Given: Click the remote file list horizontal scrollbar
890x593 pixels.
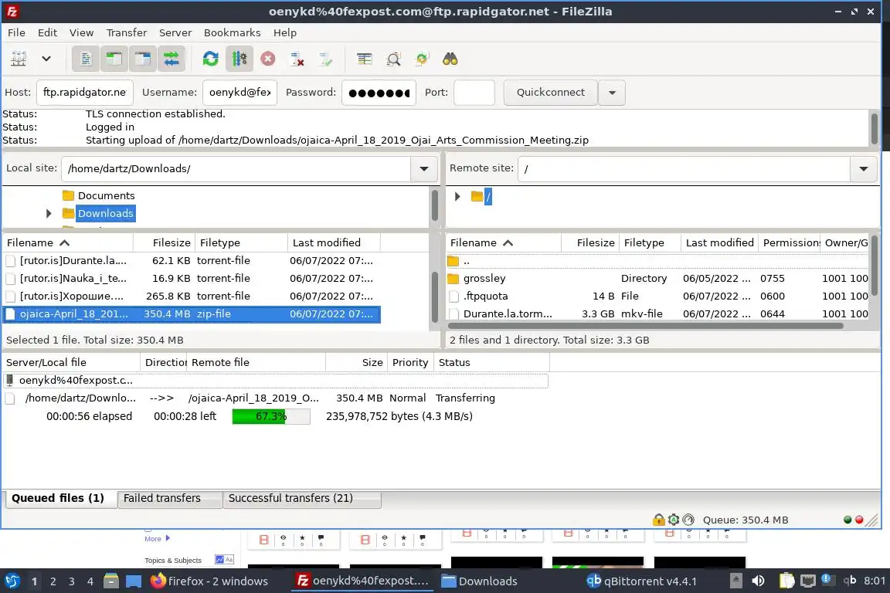Looking at the screenshot, I should click(645, 326).
